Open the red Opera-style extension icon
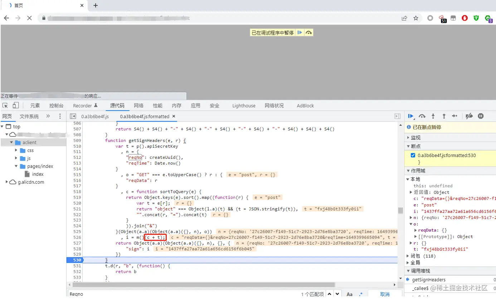496x300 pixels. (465, 18)
